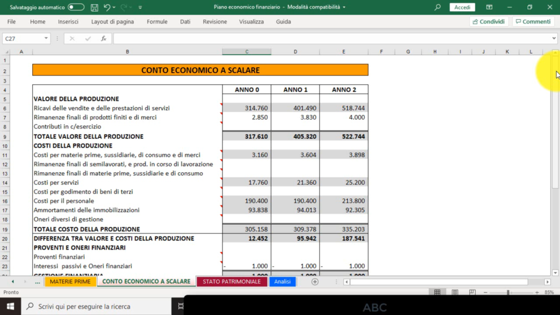Switch to the Formule tab

tap(157, 21)
